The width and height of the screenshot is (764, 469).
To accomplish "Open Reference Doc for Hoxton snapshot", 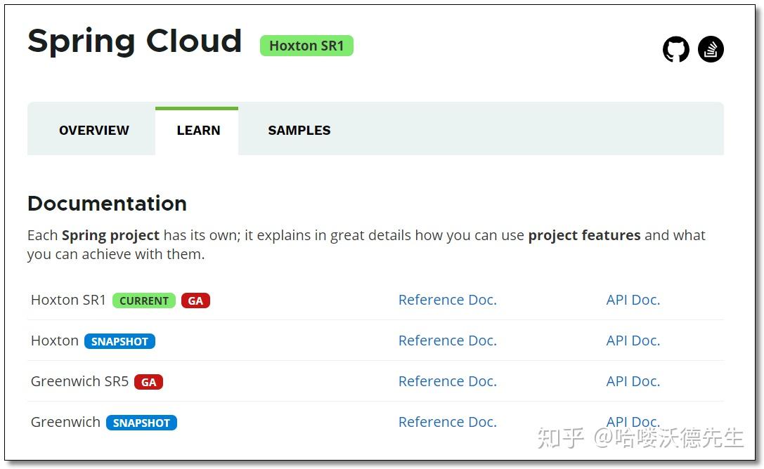I will 447,341.
